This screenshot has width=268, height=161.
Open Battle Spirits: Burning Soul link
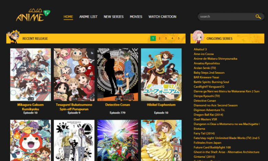pos(211,82)
